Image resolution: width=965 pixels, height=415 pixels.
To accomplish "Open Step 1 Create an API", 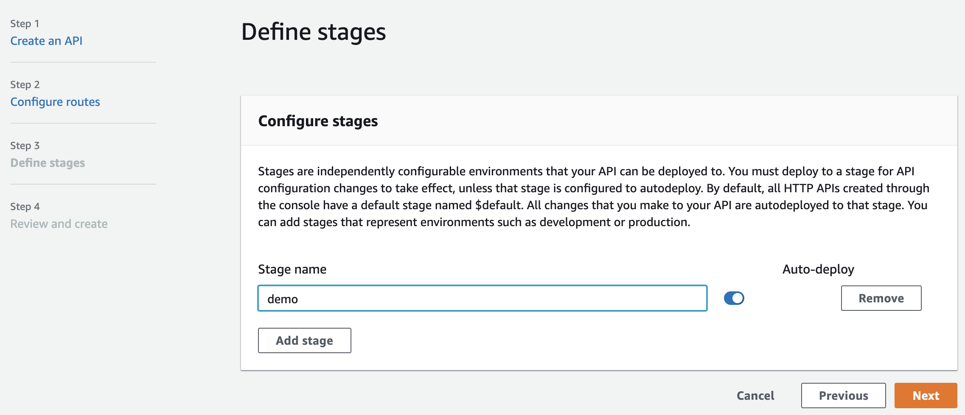I will (46, 41).
